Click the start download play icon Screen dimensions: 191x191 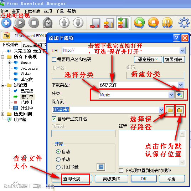[x=20, y=23]
